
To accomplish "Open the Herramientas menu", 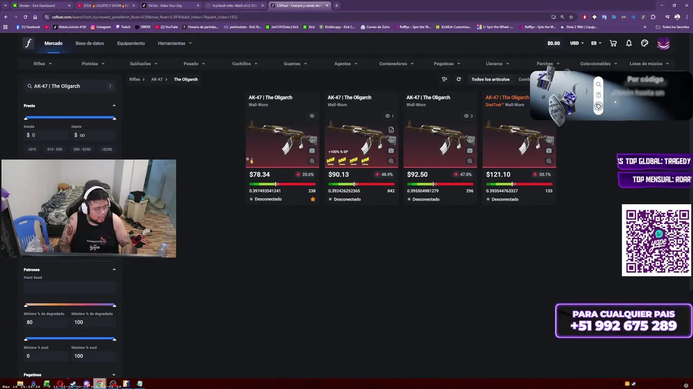I will 175,43.
